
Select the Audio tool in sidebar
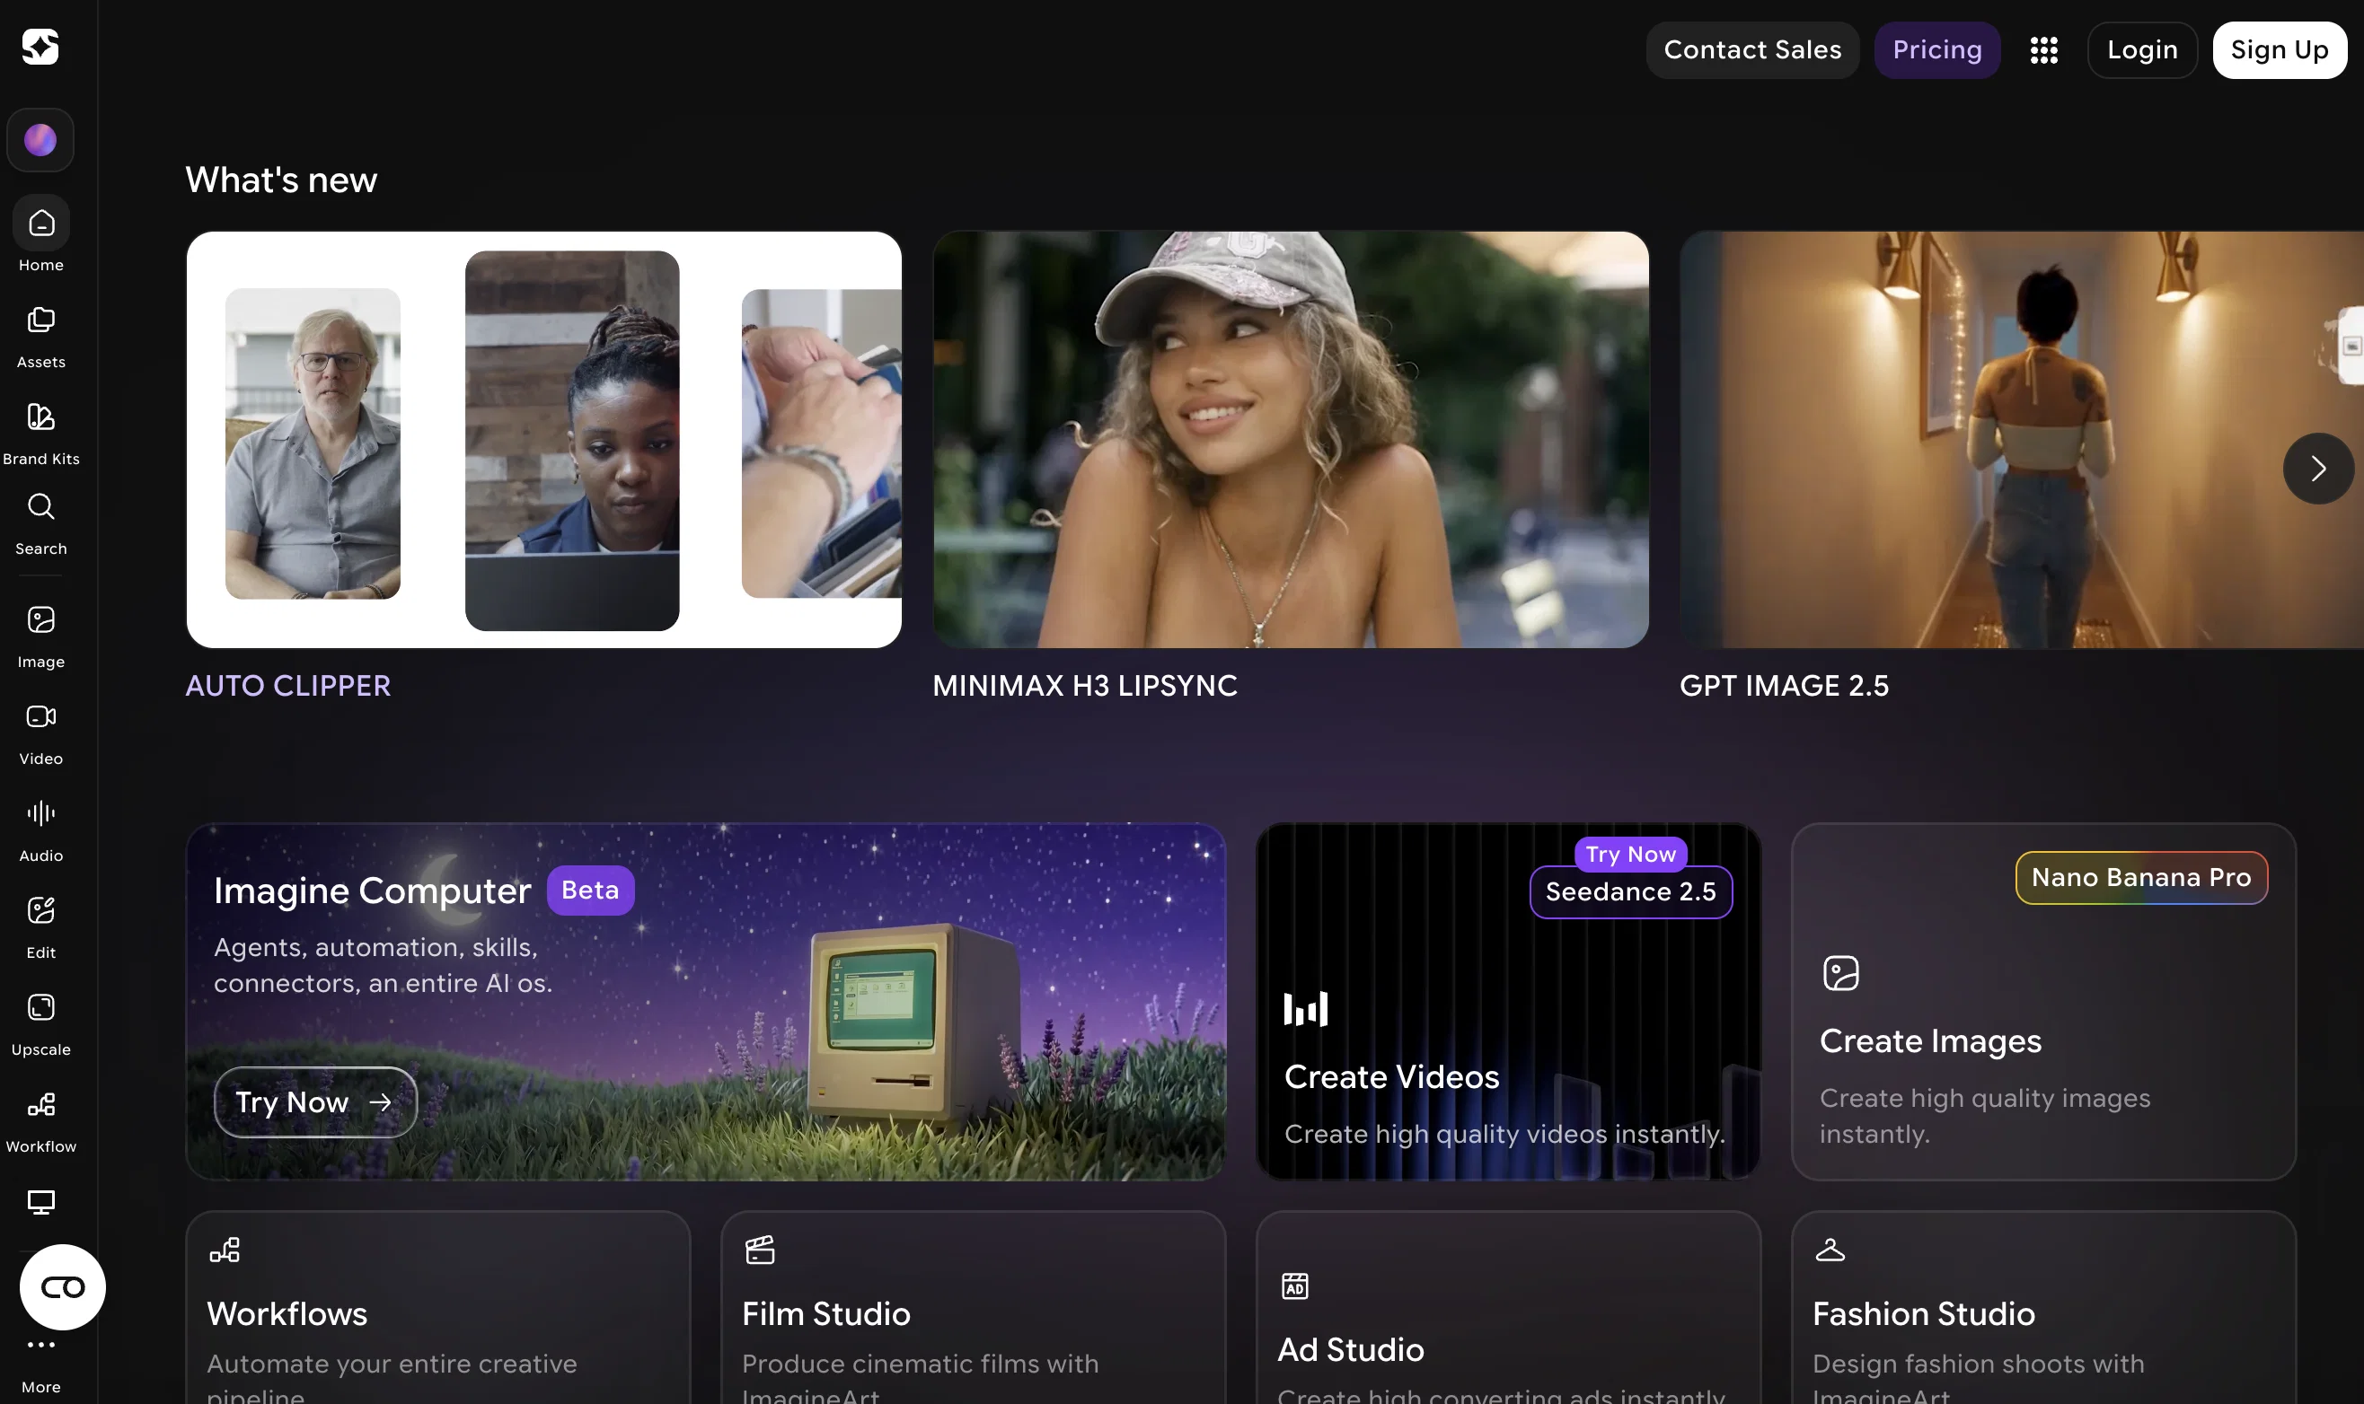(x=40, y=829)
